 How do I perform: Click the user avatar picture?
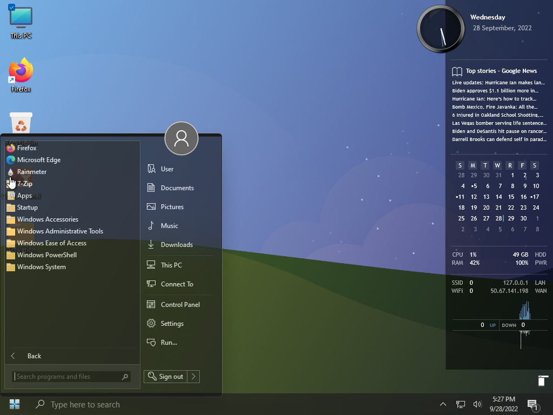tap(181, 138)
